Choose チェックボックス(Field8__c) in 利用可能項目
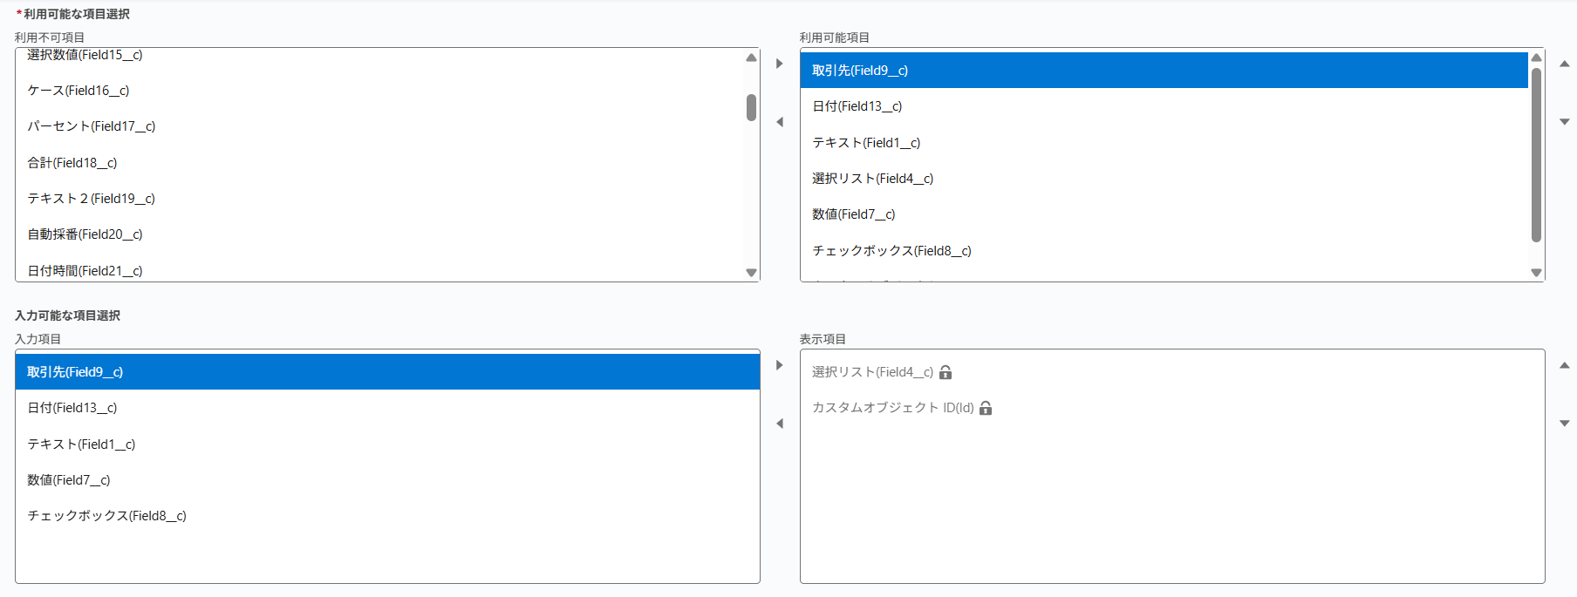 coord(891,251)
